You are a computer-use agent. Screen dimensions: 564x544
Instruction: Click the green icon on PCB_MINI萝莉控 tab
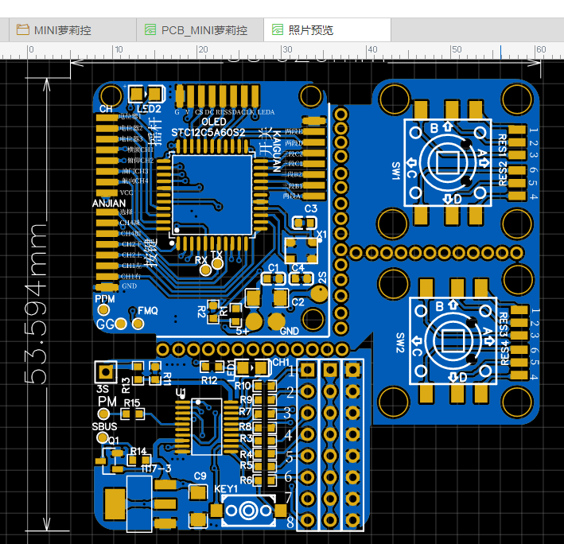pyautogui.click(x=150, y=30)
